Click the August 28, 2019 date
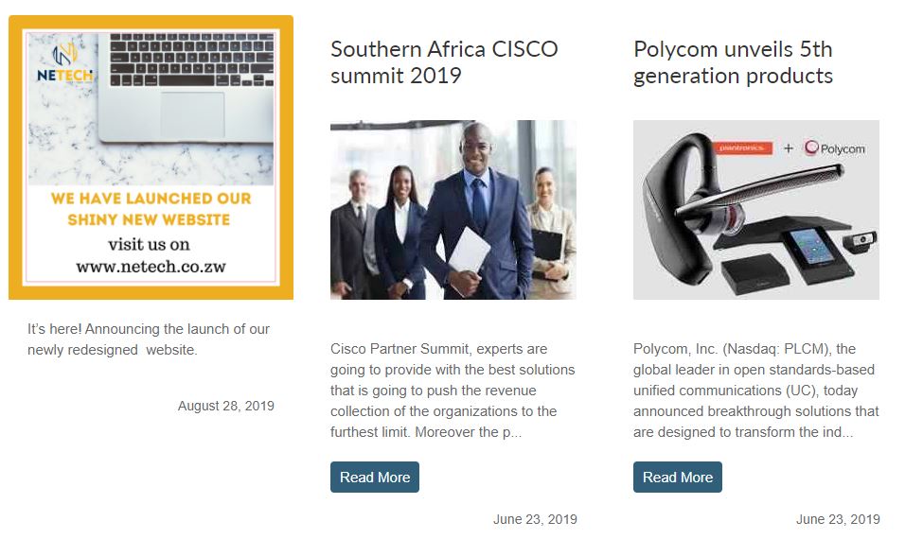This screenshot has width=923, height=539. click(225, 406)
